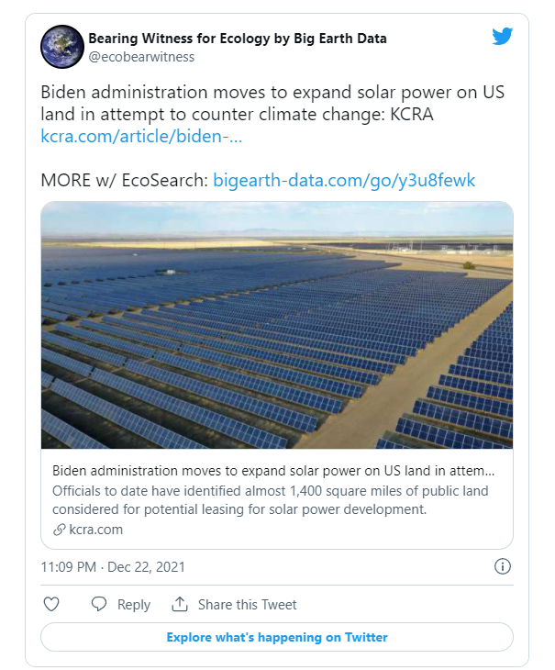555x670 pixels.
Task: Click the @ecobearwitness handle
Action: [141, 57]
